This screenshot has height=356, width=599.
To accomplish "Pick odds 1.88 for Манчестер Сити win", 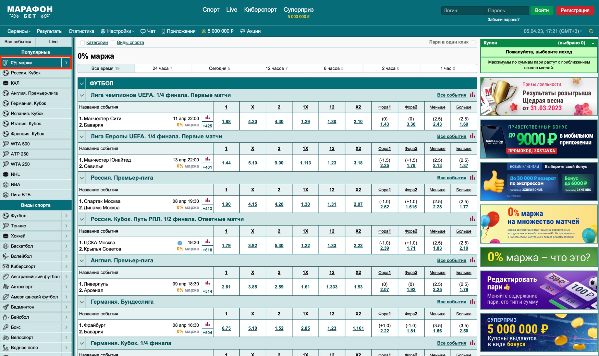I will [226, 122].
